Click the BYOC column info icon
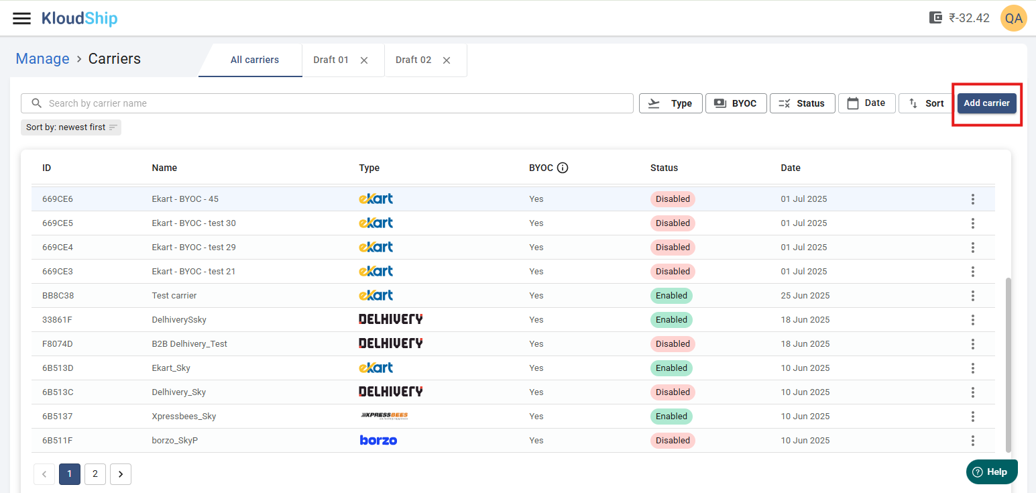The image size is (1036, 493). tap(563, 168)
